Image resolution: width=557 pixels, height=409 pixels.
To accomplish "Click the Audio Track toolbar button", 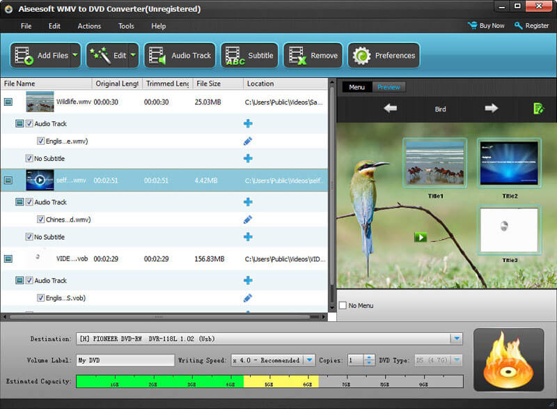I will click(180, 56).
